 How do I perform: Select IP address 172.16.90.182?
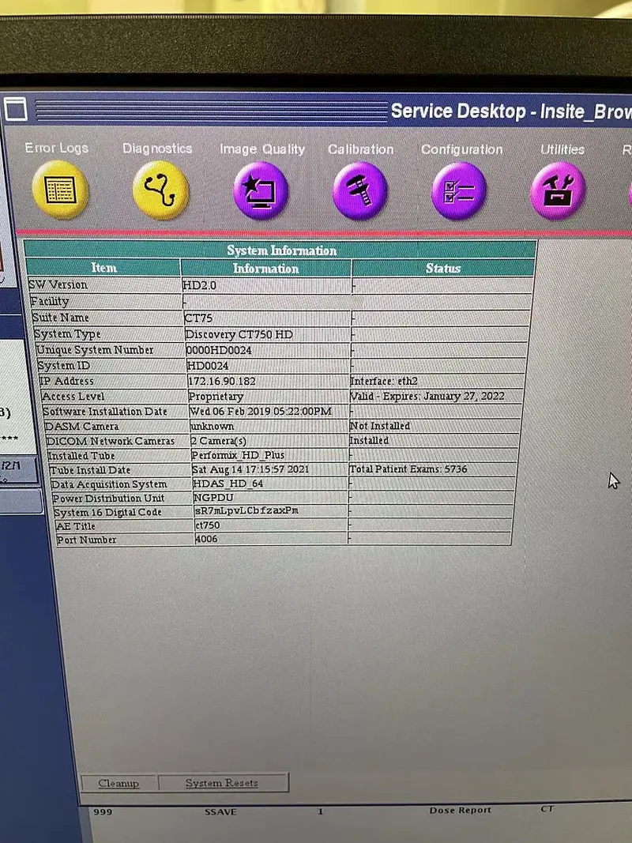[222, 381]
